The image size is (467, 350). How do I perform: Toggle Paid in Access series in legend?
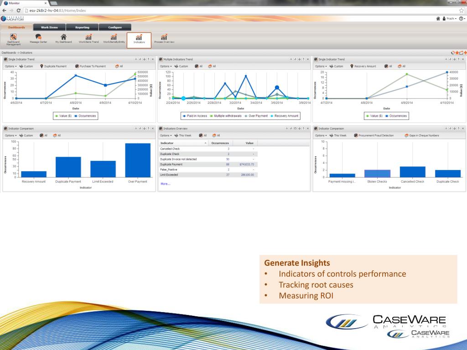pos(195,116)
